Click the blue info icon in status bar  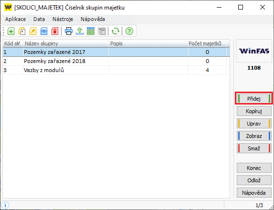[5, 205]
